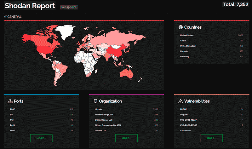This screenshot has height=149, width=252.
Task: Click the building icon beside Organization
Action: coord(95,101)
